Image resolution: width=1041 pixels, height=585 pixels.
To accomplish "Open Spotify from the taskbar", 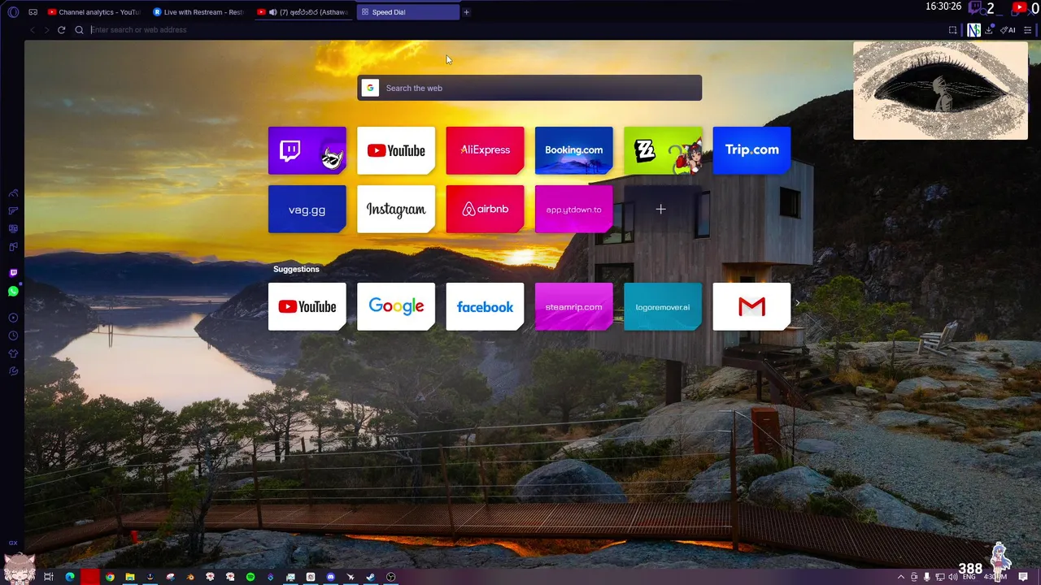I will pos(250,577).
